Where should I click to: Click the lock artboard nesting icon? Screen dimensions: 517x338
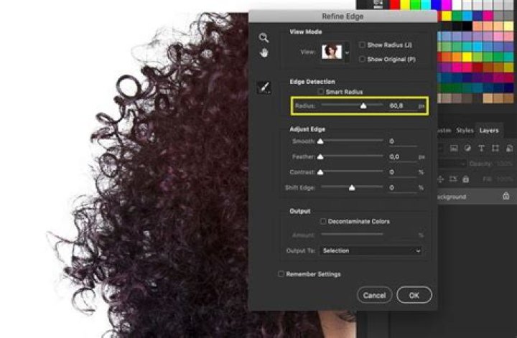pos(453,179)
